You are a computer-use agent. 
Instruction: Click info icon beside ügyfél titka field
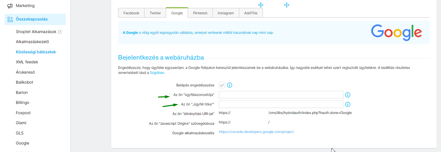pos(348,104)
